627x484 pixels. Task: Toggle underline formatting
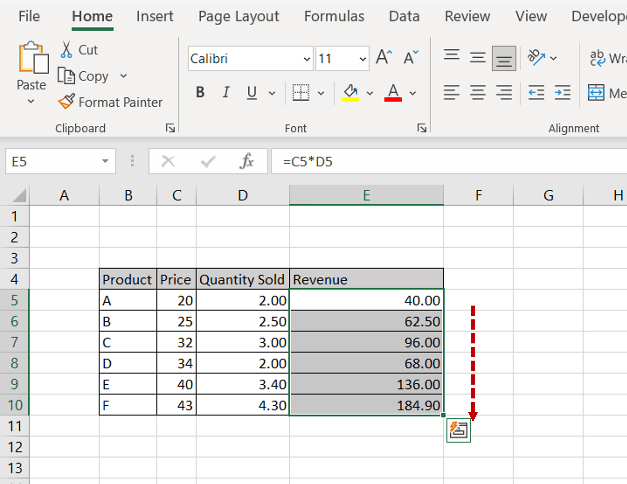click(x=251, y=93)
